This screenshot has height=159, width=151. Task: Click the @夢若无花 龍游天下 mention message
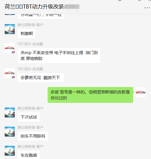(x=41, y=78)
